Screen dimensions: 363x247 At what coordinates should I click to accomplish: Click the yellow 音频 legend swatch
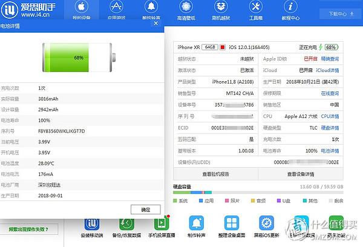(253, 200)
